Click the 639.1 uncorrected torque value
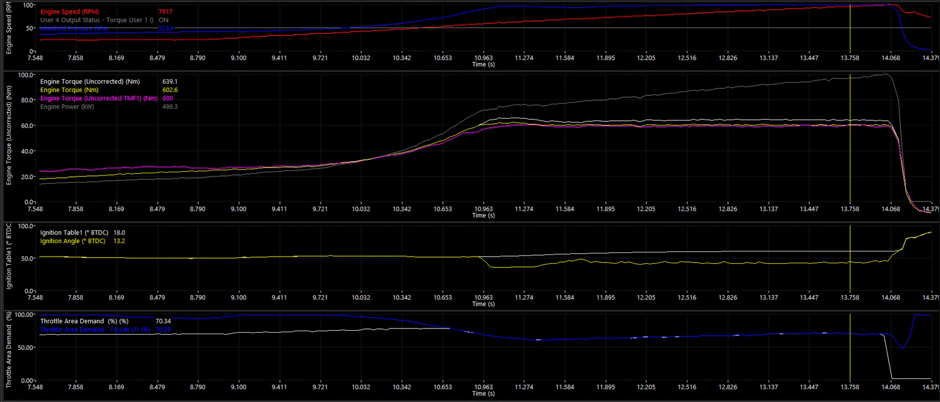 click(170, 81)
